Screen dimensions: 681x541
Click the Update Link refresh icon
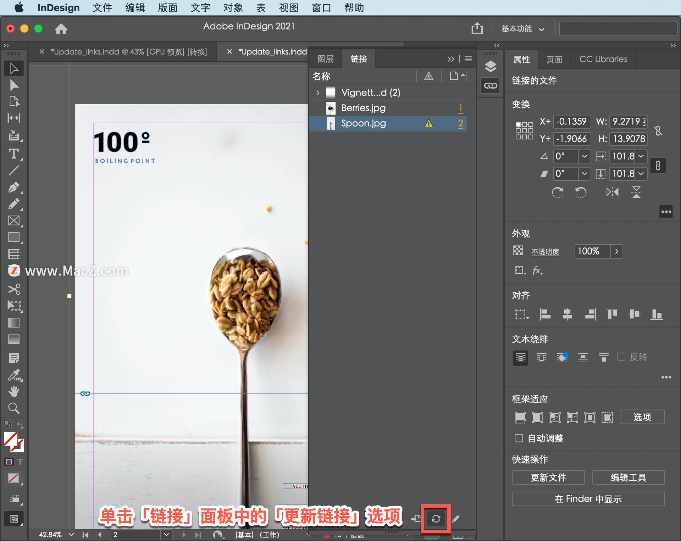(436, 519)
